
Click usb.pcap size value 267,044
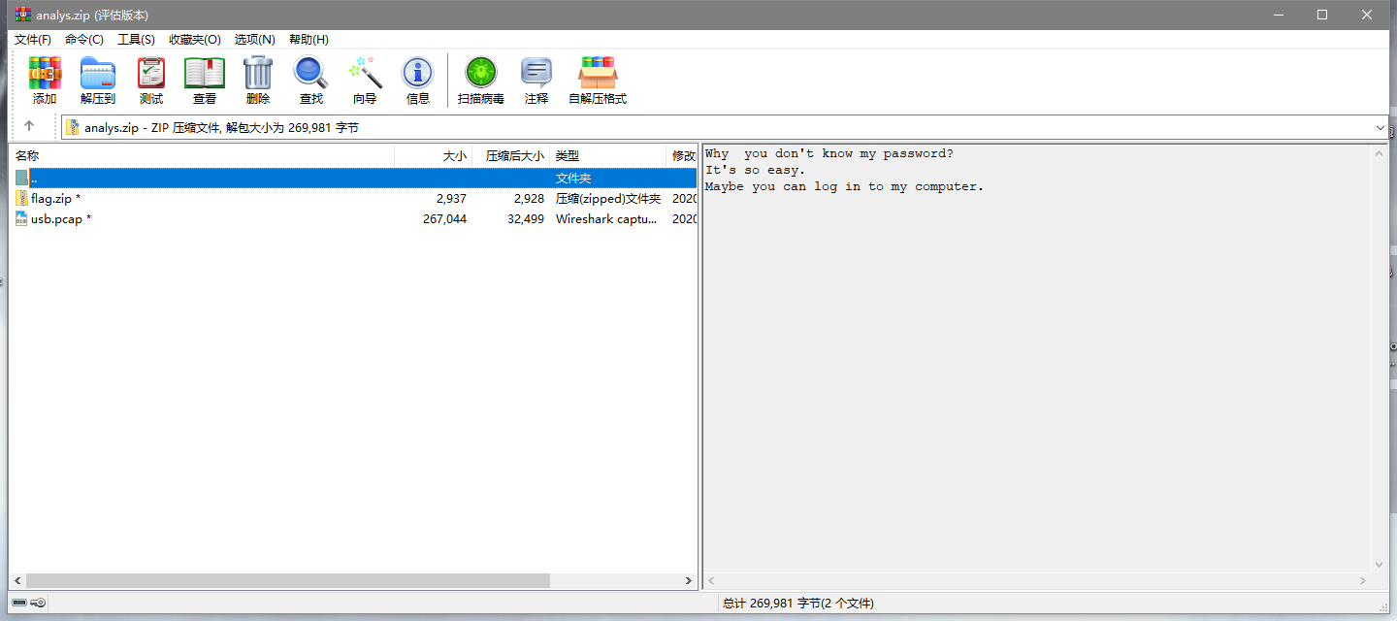pos(444,219)
